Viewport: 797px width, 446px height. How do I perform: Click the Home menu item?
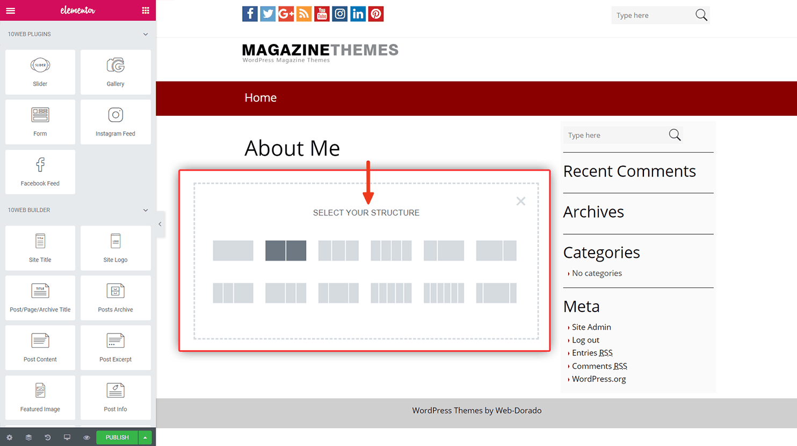coord(260,98)
